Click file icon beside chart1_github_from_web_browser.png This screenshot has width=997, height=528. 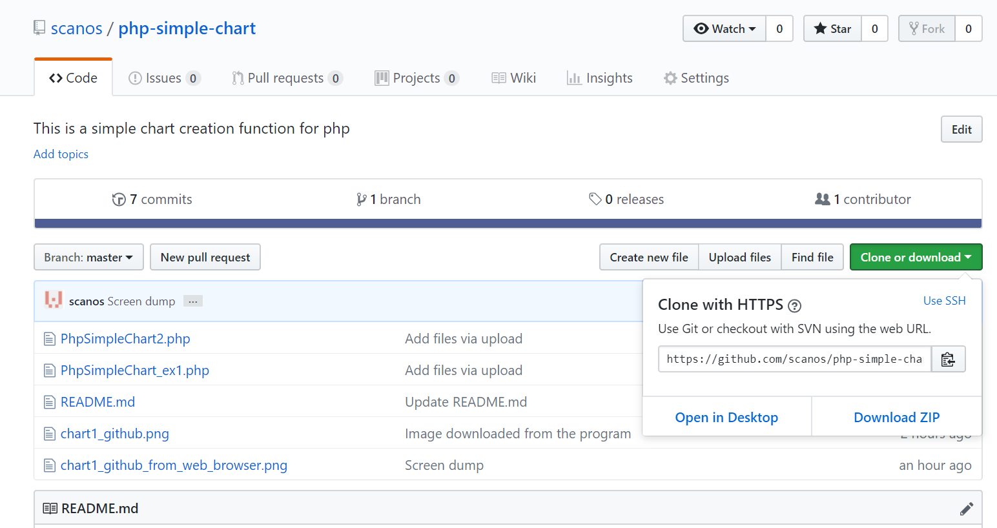coord(49,465)
